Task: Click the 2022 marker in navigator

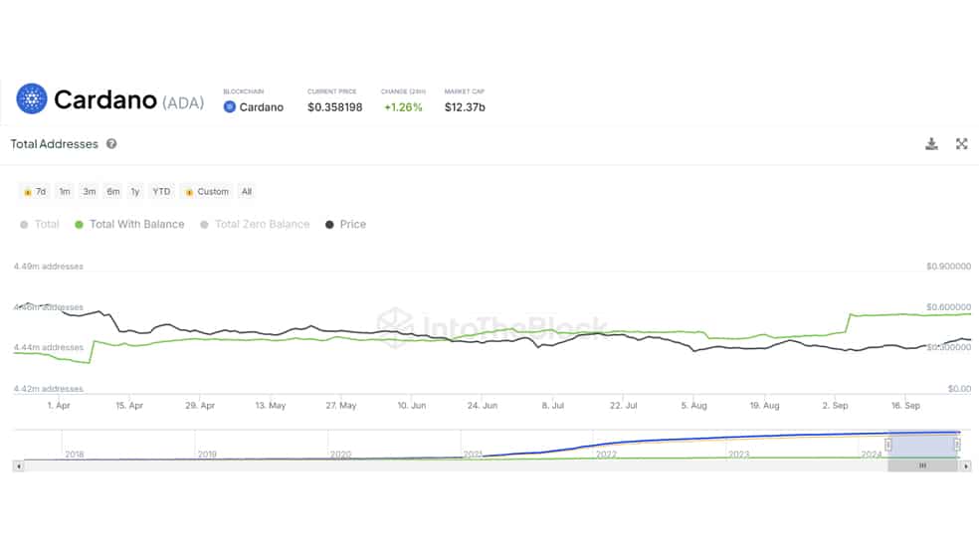Action: click(606, 455)
